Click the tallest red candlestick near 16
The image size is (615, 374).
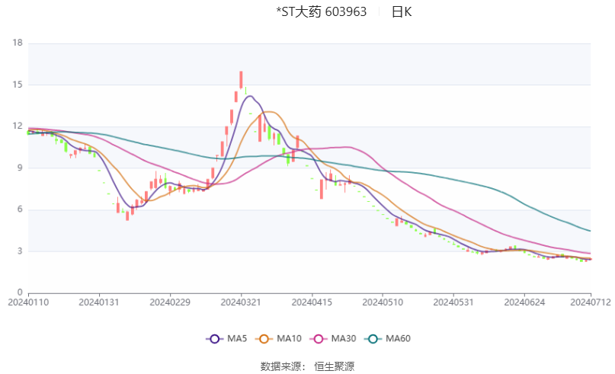[242, 79]
